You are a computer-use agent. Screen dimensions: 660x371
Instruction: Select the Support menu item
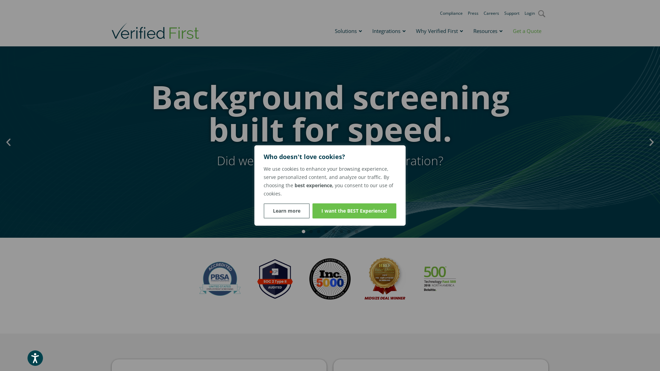[x=511, y=13]
